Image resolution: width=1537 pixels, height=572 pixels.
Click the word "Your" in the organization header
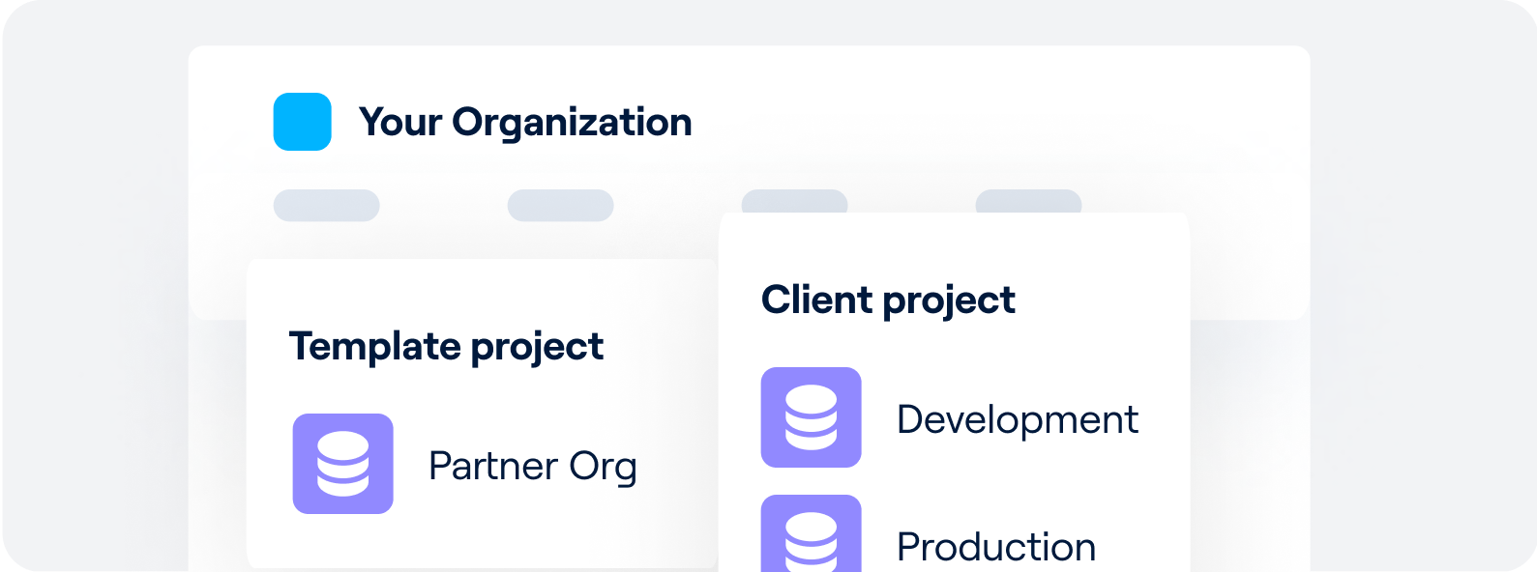pyautogui.click(x=399, y=123)
